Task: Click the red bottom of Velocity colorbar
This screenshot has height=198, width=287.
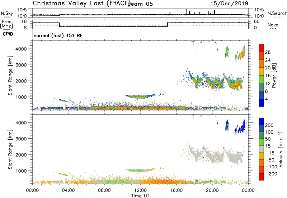Action: (x=262, y=177)
